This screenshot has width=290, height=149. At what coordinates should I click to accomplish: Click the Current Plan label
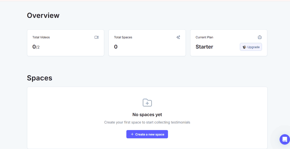[x=204, y=37]
